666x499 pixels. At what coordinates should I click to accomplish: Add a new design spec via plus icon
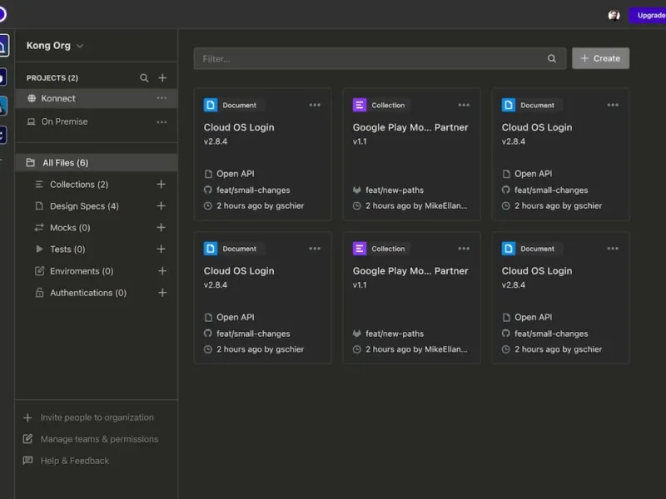point(162,206)
